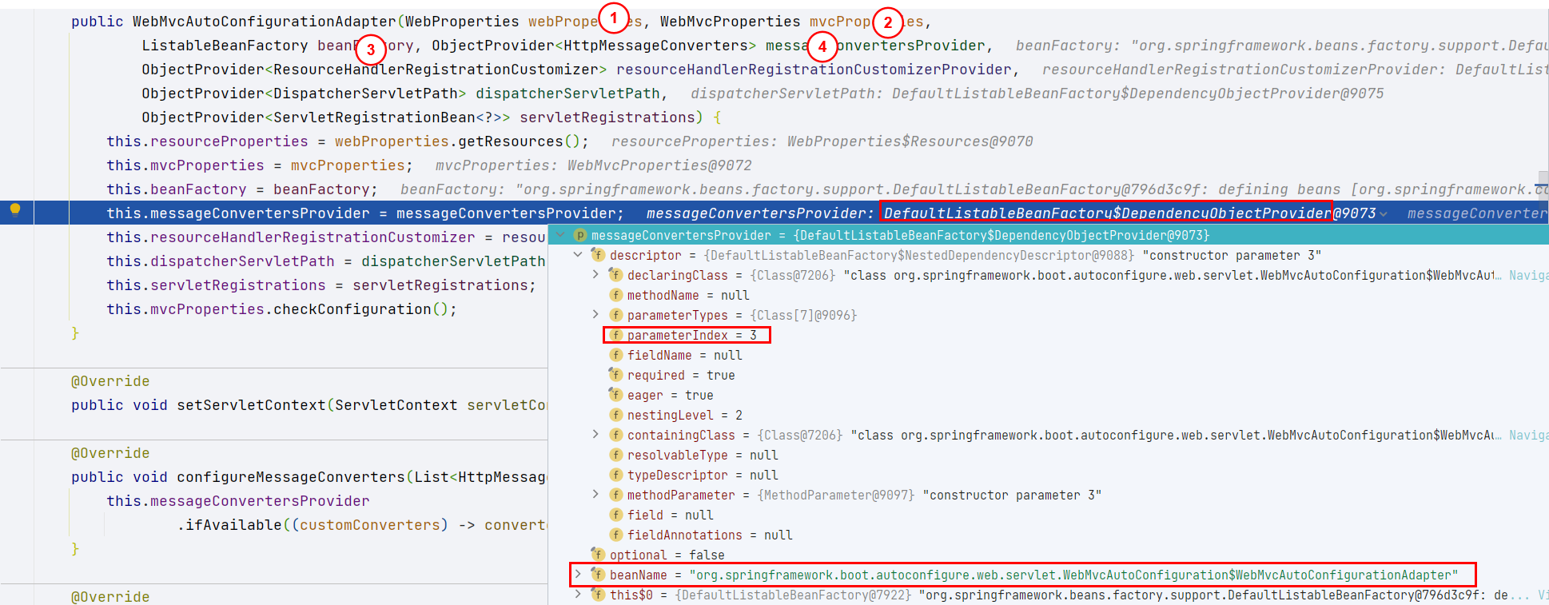Expand the declaringClass node
This screenshot has width=1549, height=605.
[x=595, y=275]
